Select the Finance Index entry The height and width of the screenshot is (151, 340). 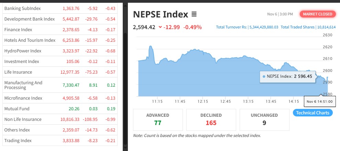click(18, 30)
